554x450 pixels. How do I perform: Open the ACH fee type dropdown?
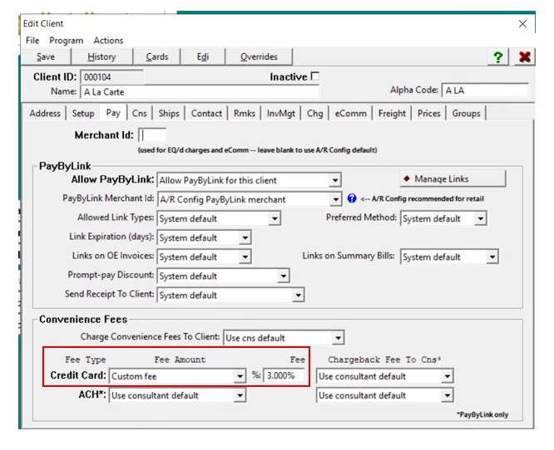[x=240, y=395]
